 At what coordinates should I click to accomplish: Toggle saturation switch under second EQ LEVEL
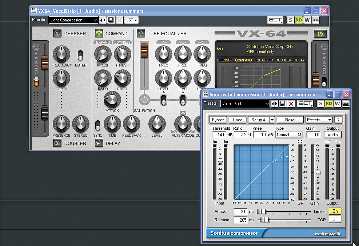[183, 100]
